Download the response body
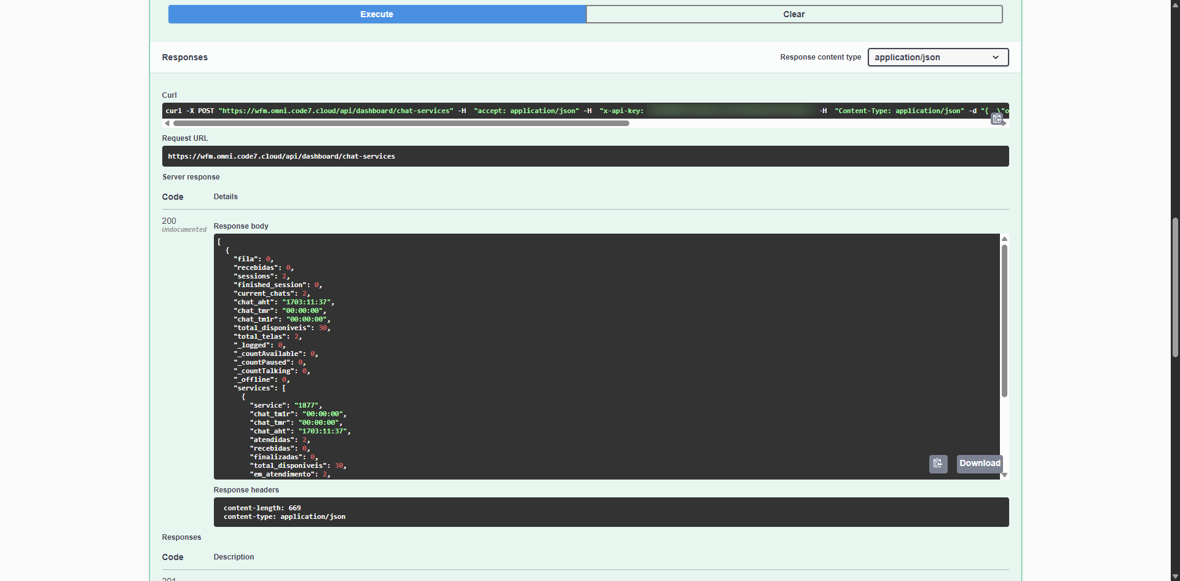This screenshot has width=1180, height=581. pyautogui.click(x=980, y=464)
